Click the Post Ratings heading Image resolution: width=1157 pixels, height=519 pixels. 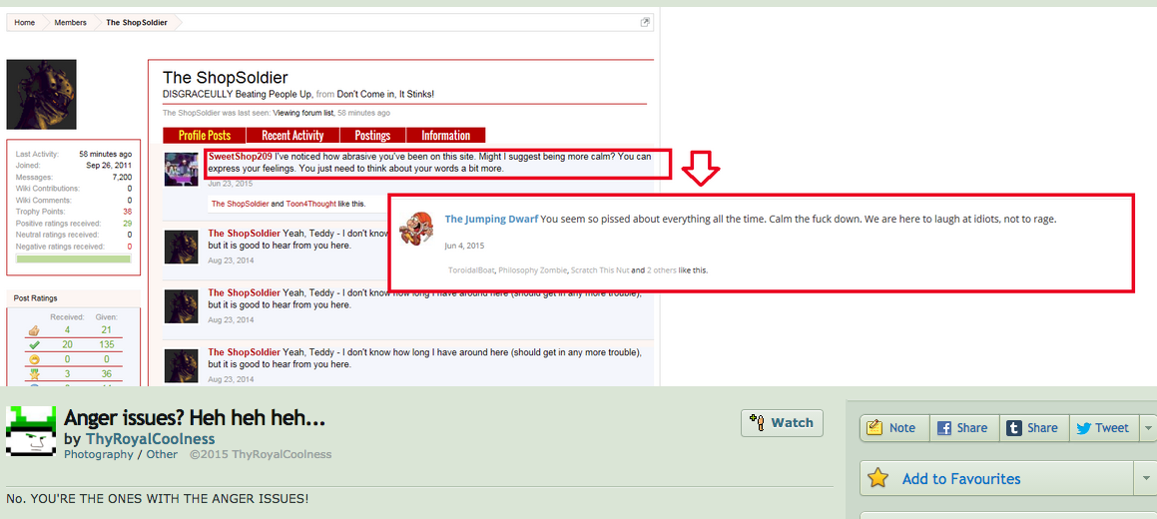35,298
